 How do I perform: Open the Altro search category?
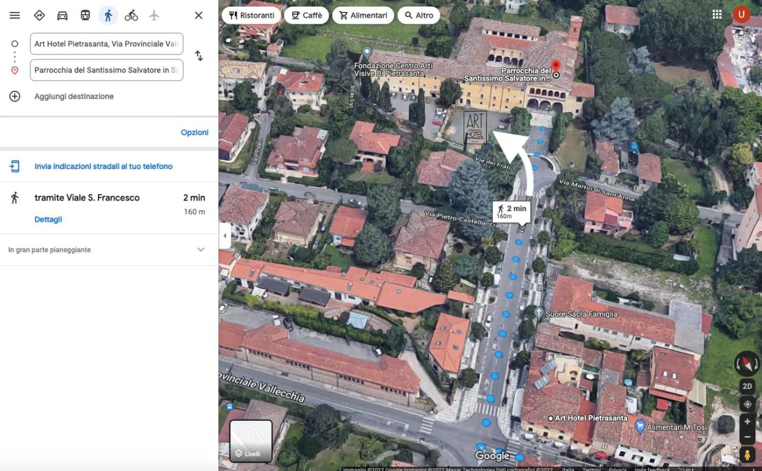tap(419, 15)
